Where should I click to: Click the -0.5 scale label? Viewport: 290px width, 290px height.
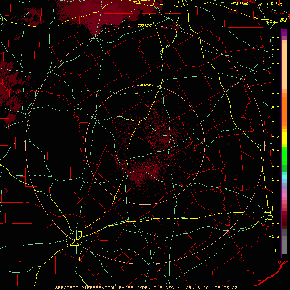pyautogui.click(x=274, y=222)
